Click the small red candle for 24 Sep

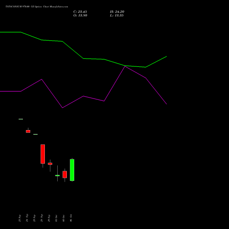(28, 131)
